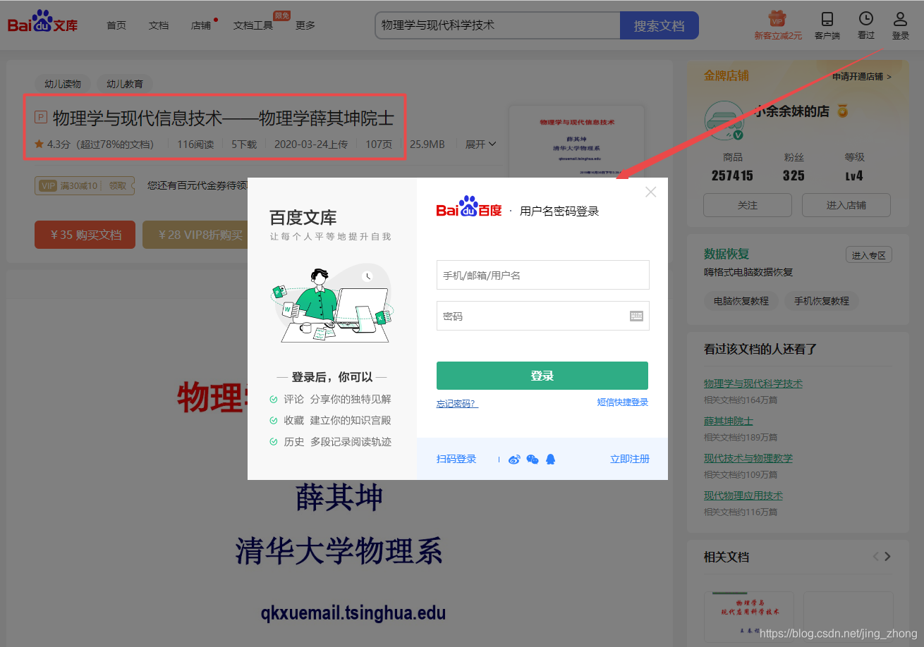Click the 搜索文档 button
The width and height of the screenshot is (924, 647).
[659, 25]
